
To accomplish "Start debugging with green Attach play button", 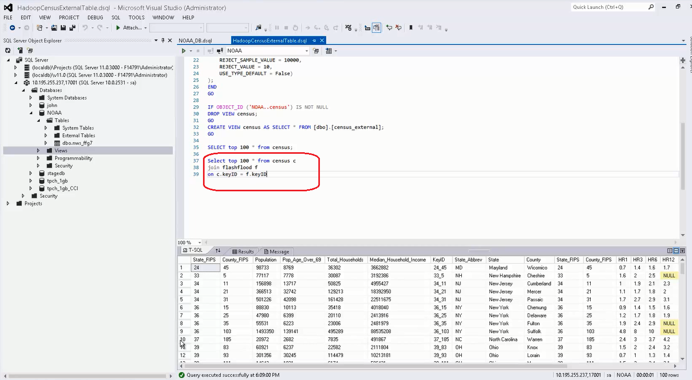I will 118,28.
